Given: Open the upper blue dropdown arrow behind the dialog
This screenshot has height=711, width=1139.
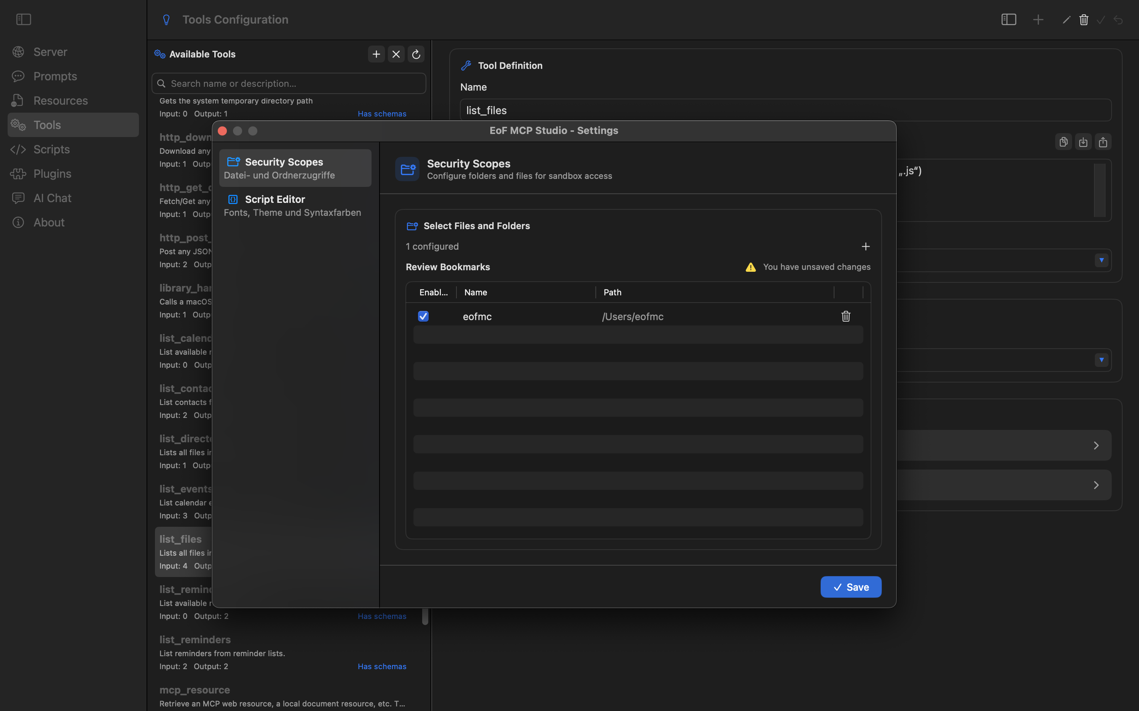Looking at the screenshot, I should [x=1101, y=260].
